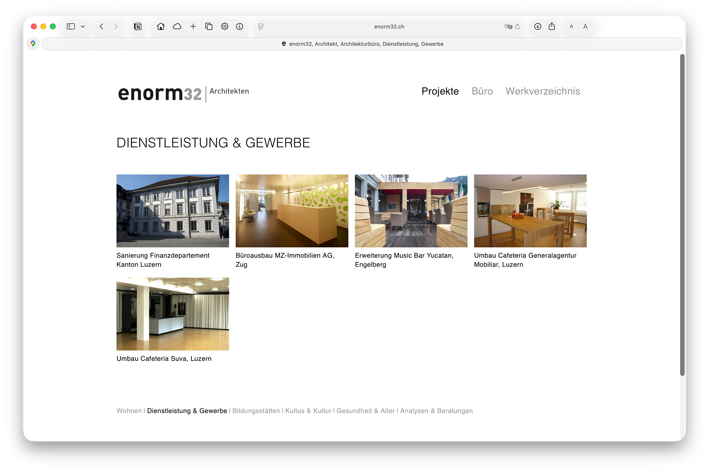
Task: Follow the Bildungsstätten category link
Action: coord(256,411)
